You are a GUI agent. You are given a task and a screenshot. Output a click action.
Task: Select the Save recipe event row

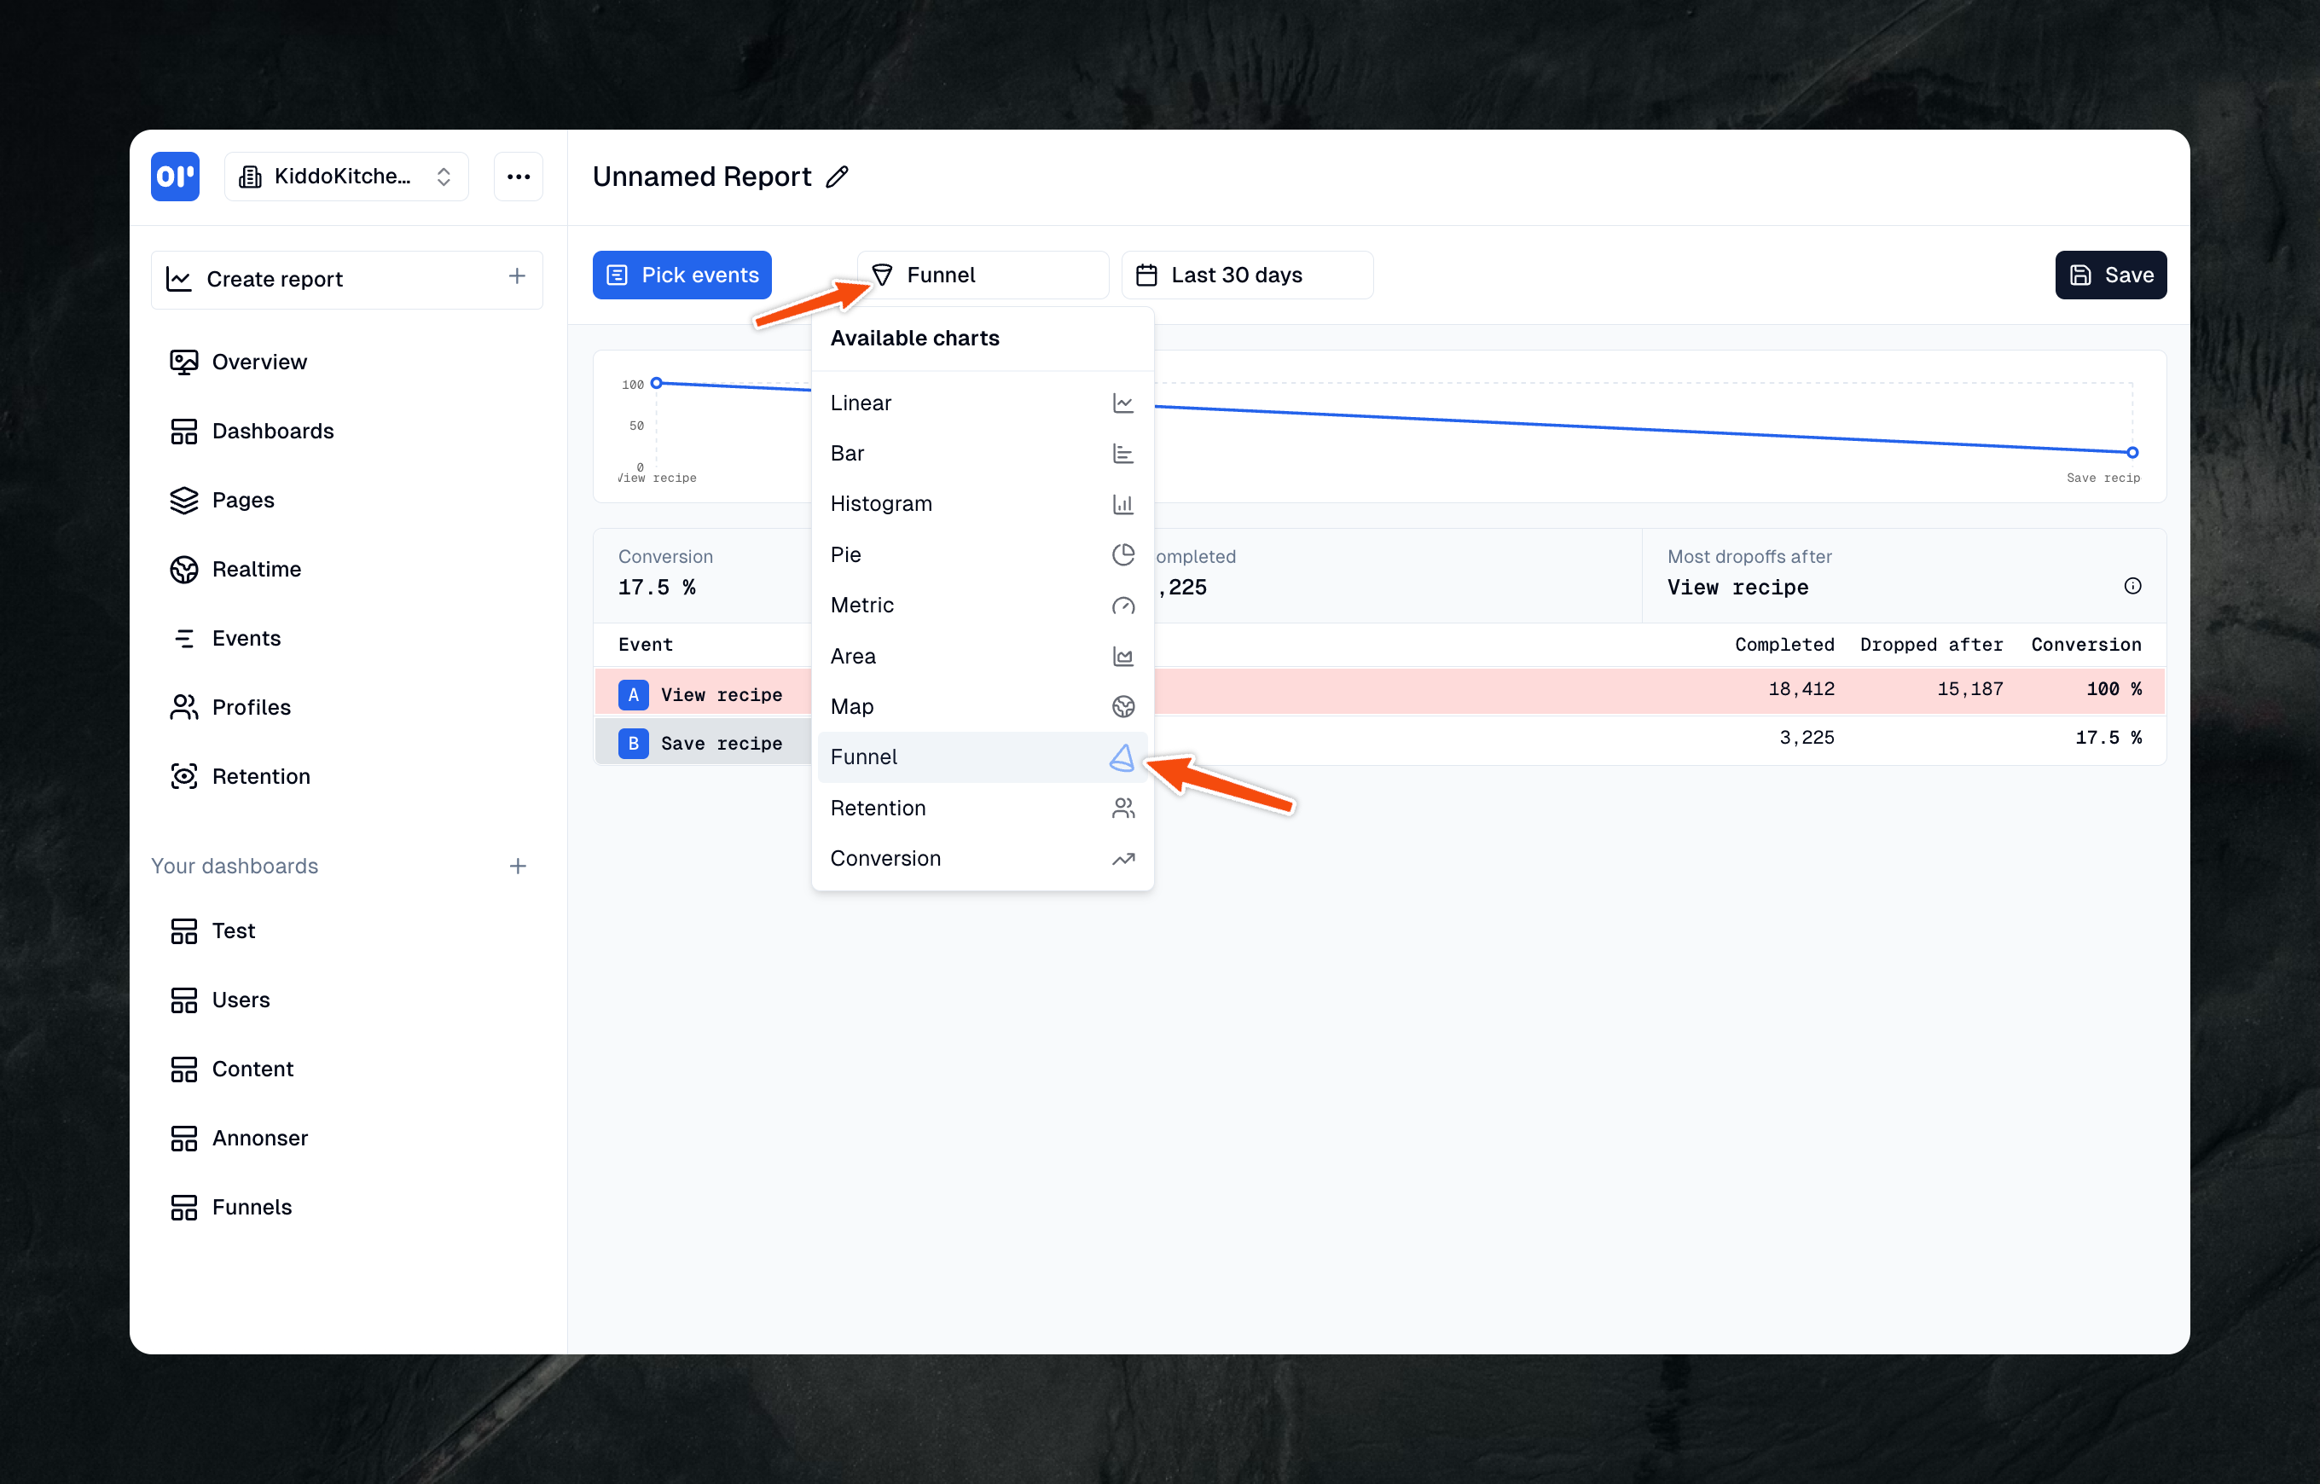tap(722, 742)
